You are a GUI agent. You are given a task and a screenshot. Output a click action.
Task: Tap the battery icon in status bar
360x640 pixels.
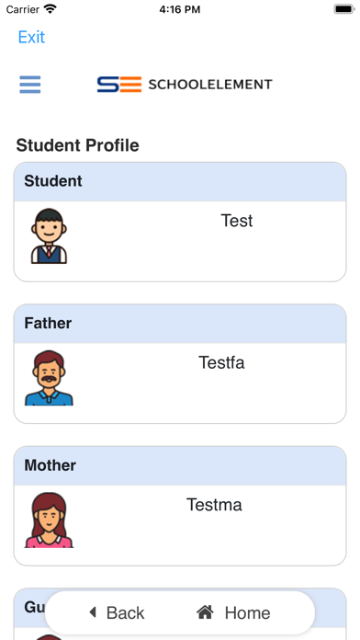click(344, 9)
